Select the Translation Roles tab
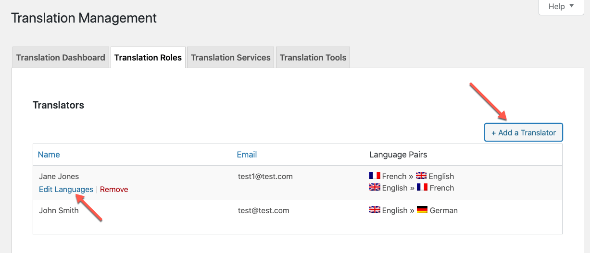The height and width of the screenshot is (253, 590). tap(148, 58)
